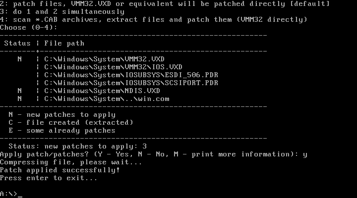Click the Patch applied successfully message
This screenshot has height=198, width=357.
(x=59, y=170)
